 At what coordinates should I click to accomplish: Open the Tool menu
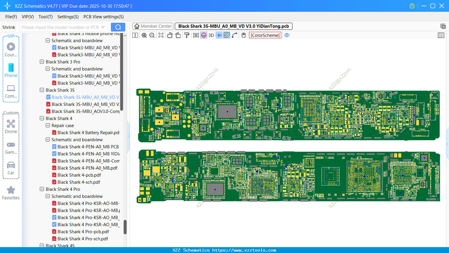[x=45, y=17]
